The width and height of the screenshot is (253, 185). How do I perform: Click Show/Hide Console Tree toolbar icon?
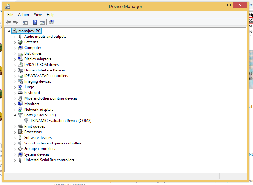pos(25,22)
